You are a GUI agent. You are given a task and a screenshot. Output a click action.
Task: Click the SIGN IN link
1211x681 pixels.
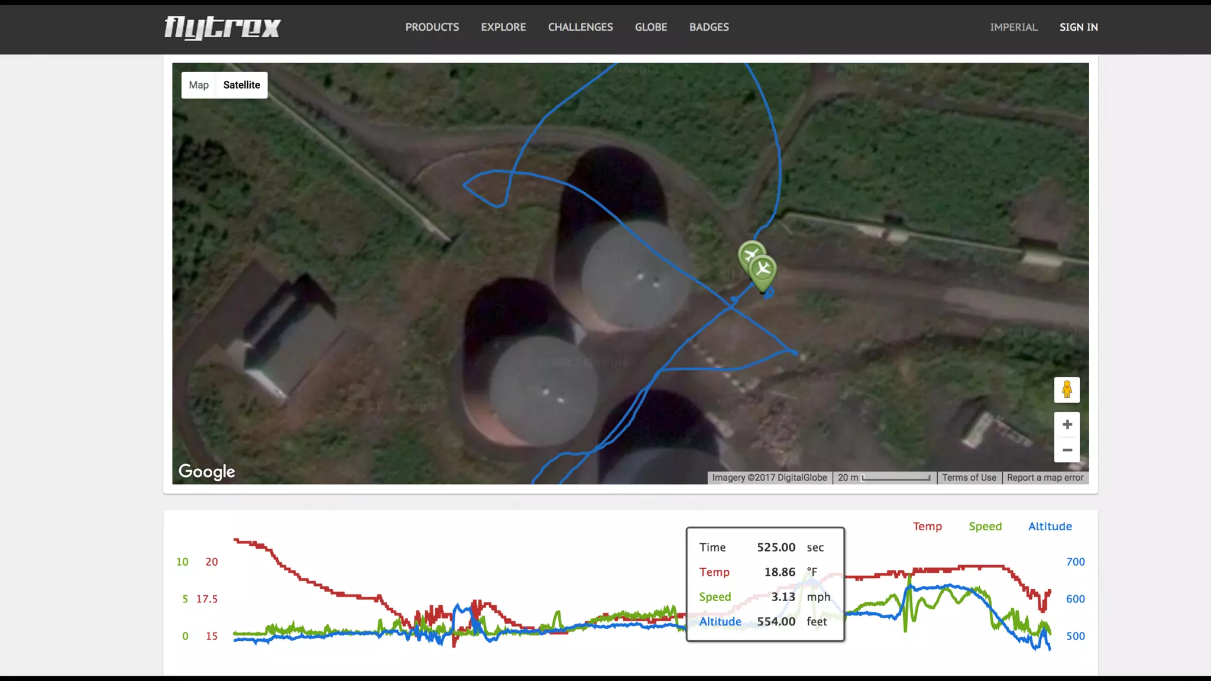[1078, 27]
